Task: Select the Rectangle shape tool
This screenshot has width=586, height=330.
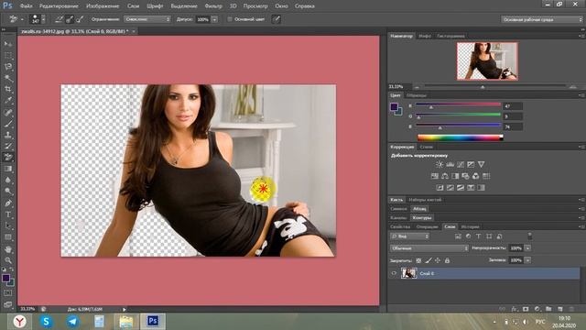Action: coord(8,237)
